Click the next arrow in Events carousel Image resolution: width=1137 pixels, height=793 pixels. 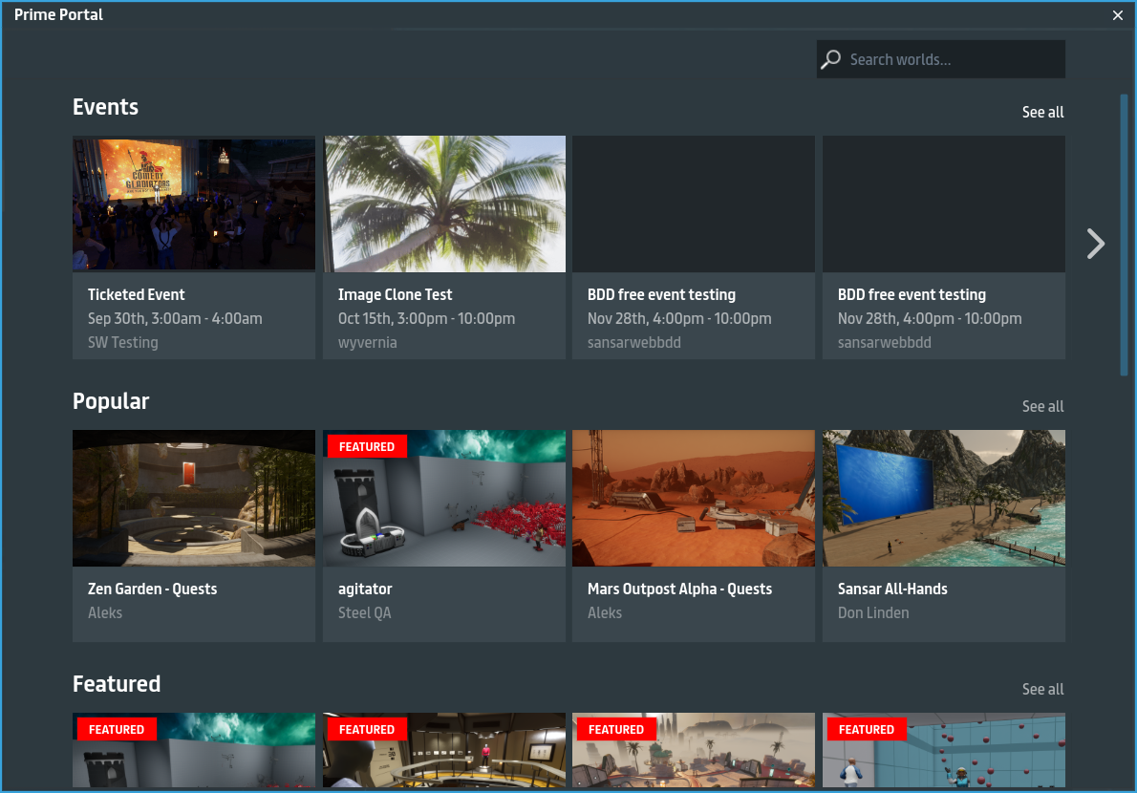point(1095,244)
